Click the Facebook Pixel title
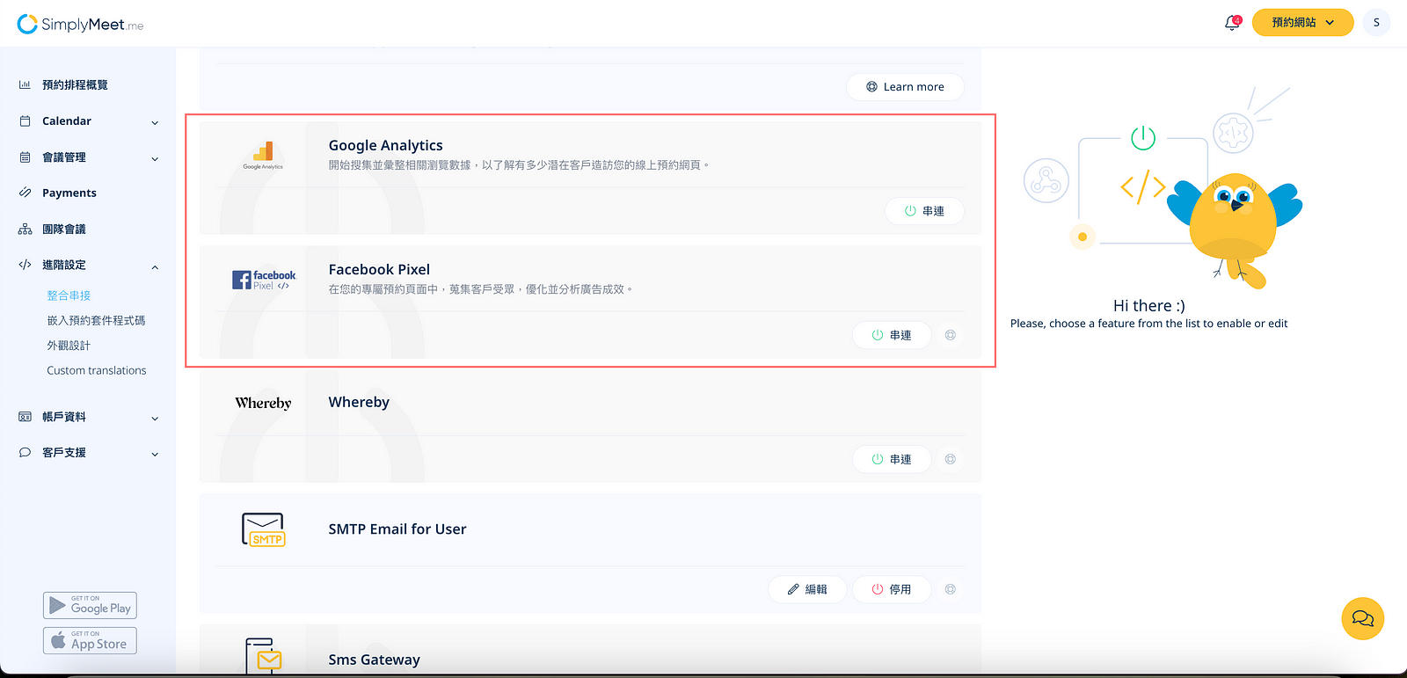This screenshot has height=678, width=1407. [379, 269]
